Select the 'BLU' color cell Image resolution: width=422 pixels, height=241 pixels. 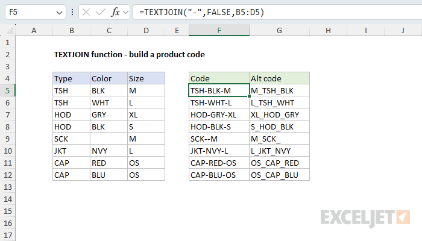[x=109, y=175]
